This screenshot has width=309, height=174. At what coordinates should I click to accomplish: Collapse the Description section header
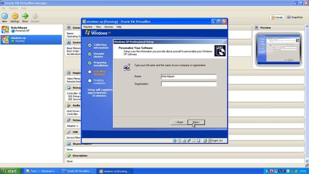tap(184, 156)
